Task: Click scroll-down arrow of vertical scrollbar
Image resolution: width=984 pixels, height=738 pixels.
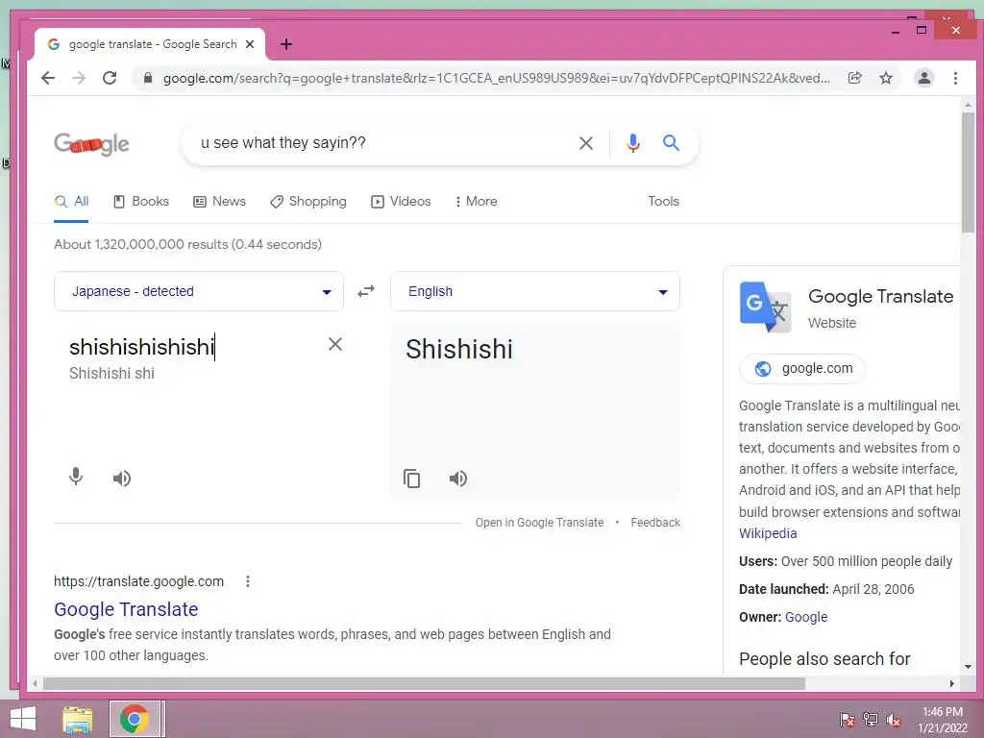Action: [968, 667]
